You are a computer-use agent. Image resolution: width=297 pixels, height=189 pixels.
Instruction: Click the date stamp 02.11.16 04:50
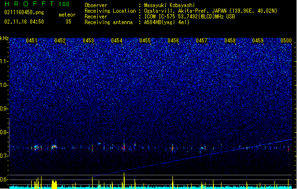[24, 22]
